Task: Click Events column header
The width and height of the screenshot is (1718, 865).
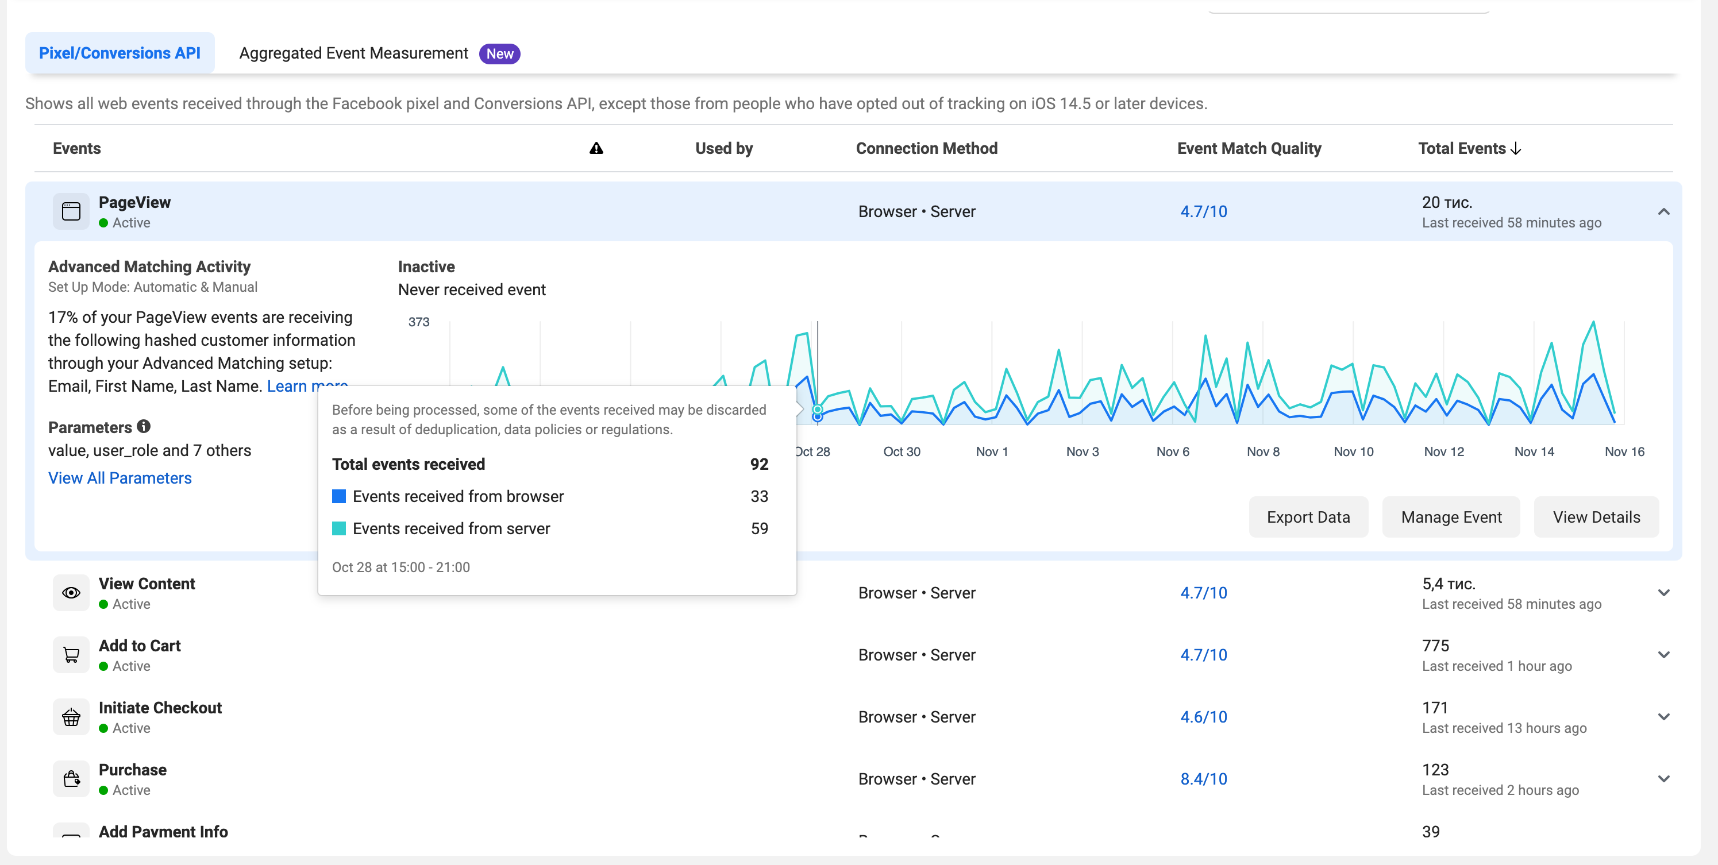Action: pyautogui.click(x=76, y=148)
